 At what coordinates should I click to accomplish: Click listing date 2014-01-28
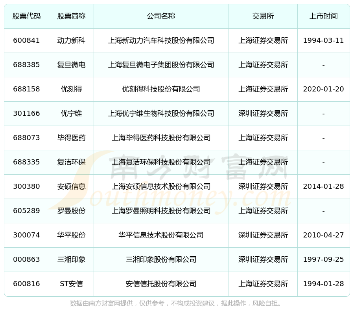pos(323,186)
